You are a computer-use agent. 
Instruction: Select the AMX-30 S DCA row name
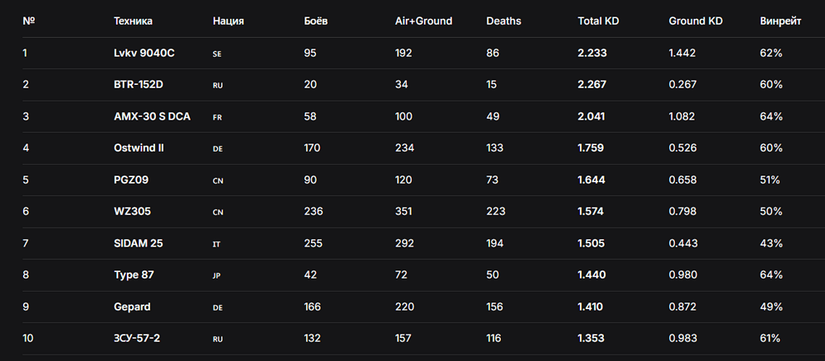[152, 117]
